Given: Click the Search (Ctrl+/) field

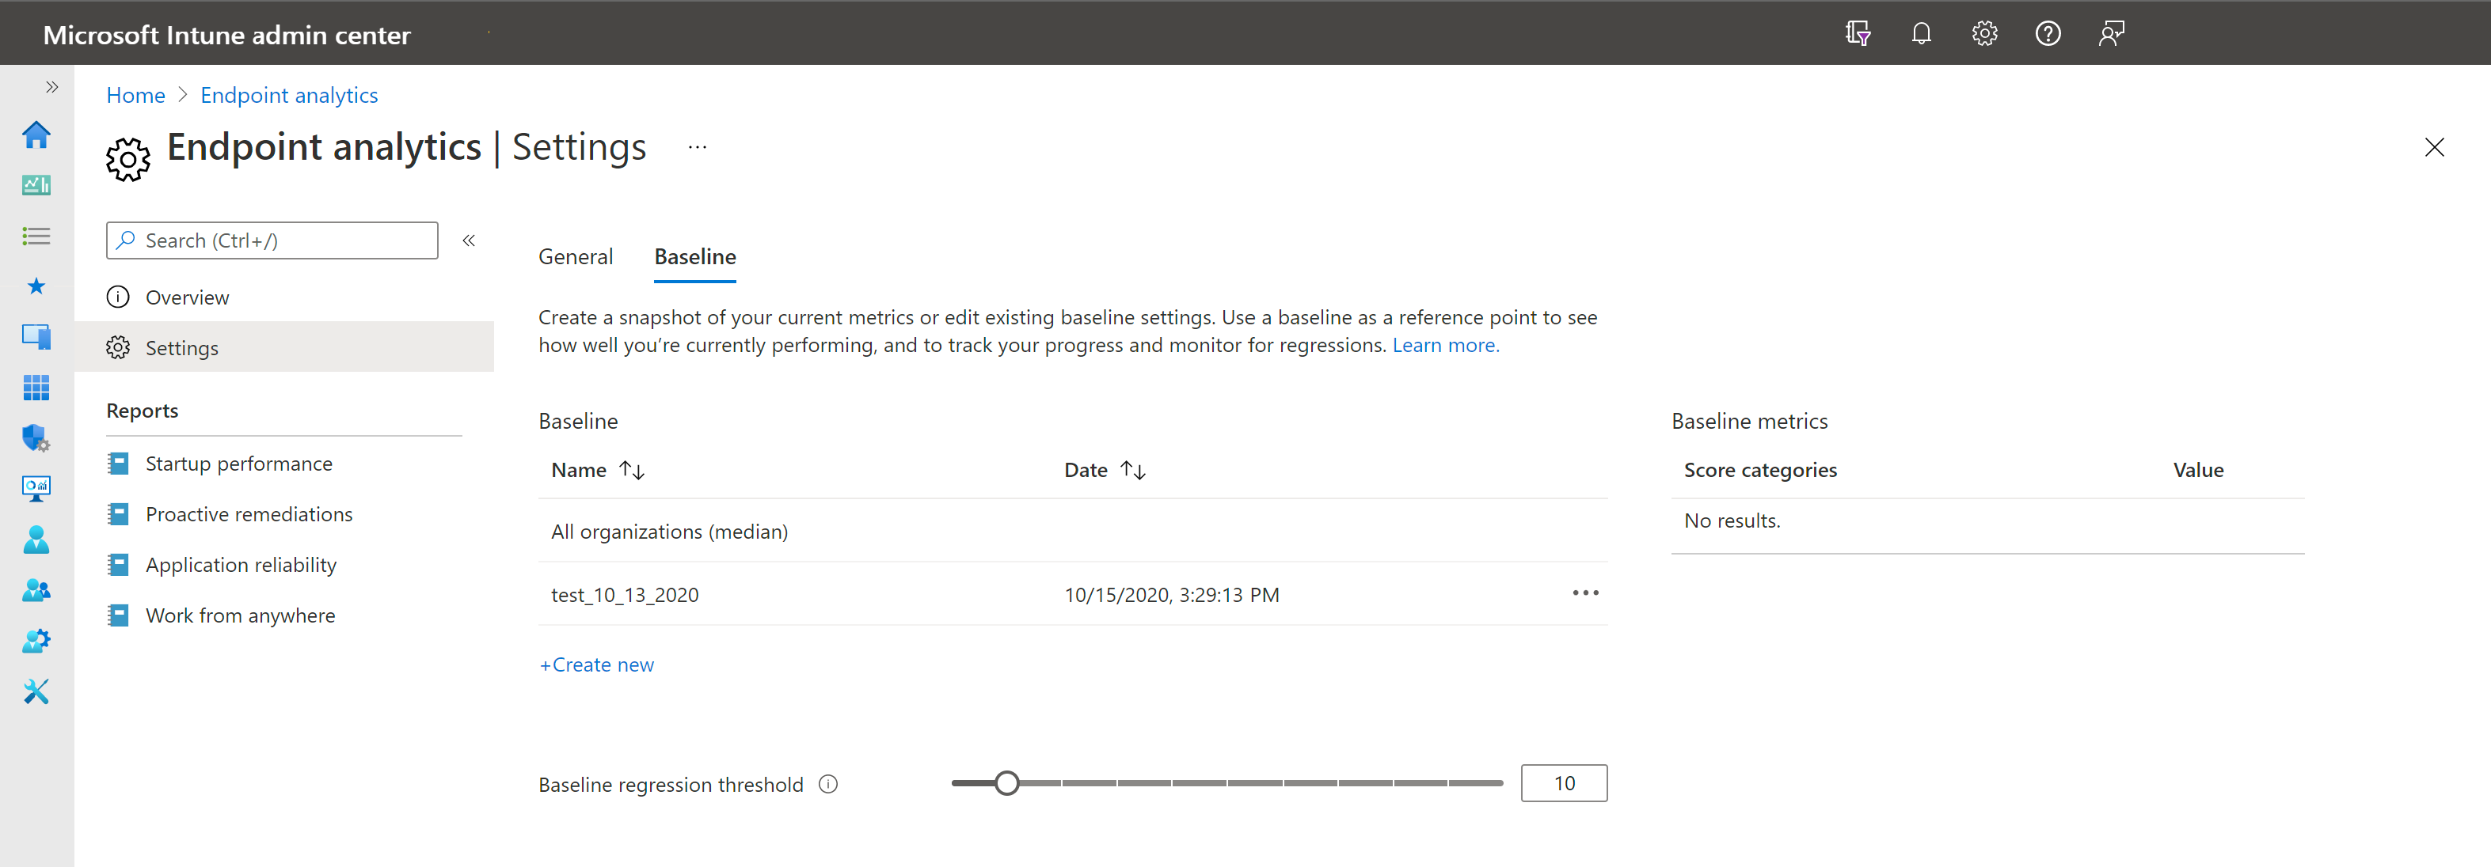Looking at the screenshot, I should pyautogui.click(x=272, y=240).
